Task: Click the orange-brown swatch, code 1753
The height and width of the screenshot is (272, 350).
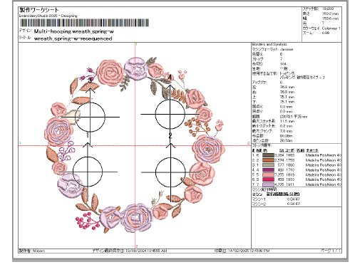Action: tap(268, 160)
